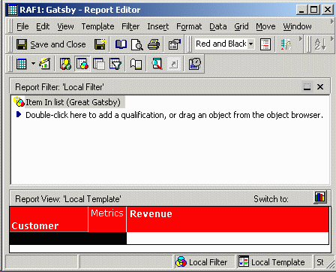Image resolution: width=336 pixels, height=272 pixels.
Task: Expand the grid view dropdown arrow
Action: click(x=33, y=64)
